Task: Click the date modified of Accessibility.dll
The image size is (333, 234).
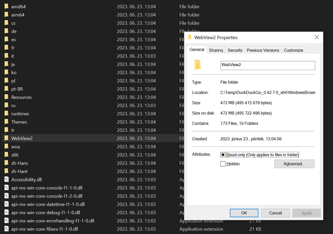Action: click(x=136, y=180)
